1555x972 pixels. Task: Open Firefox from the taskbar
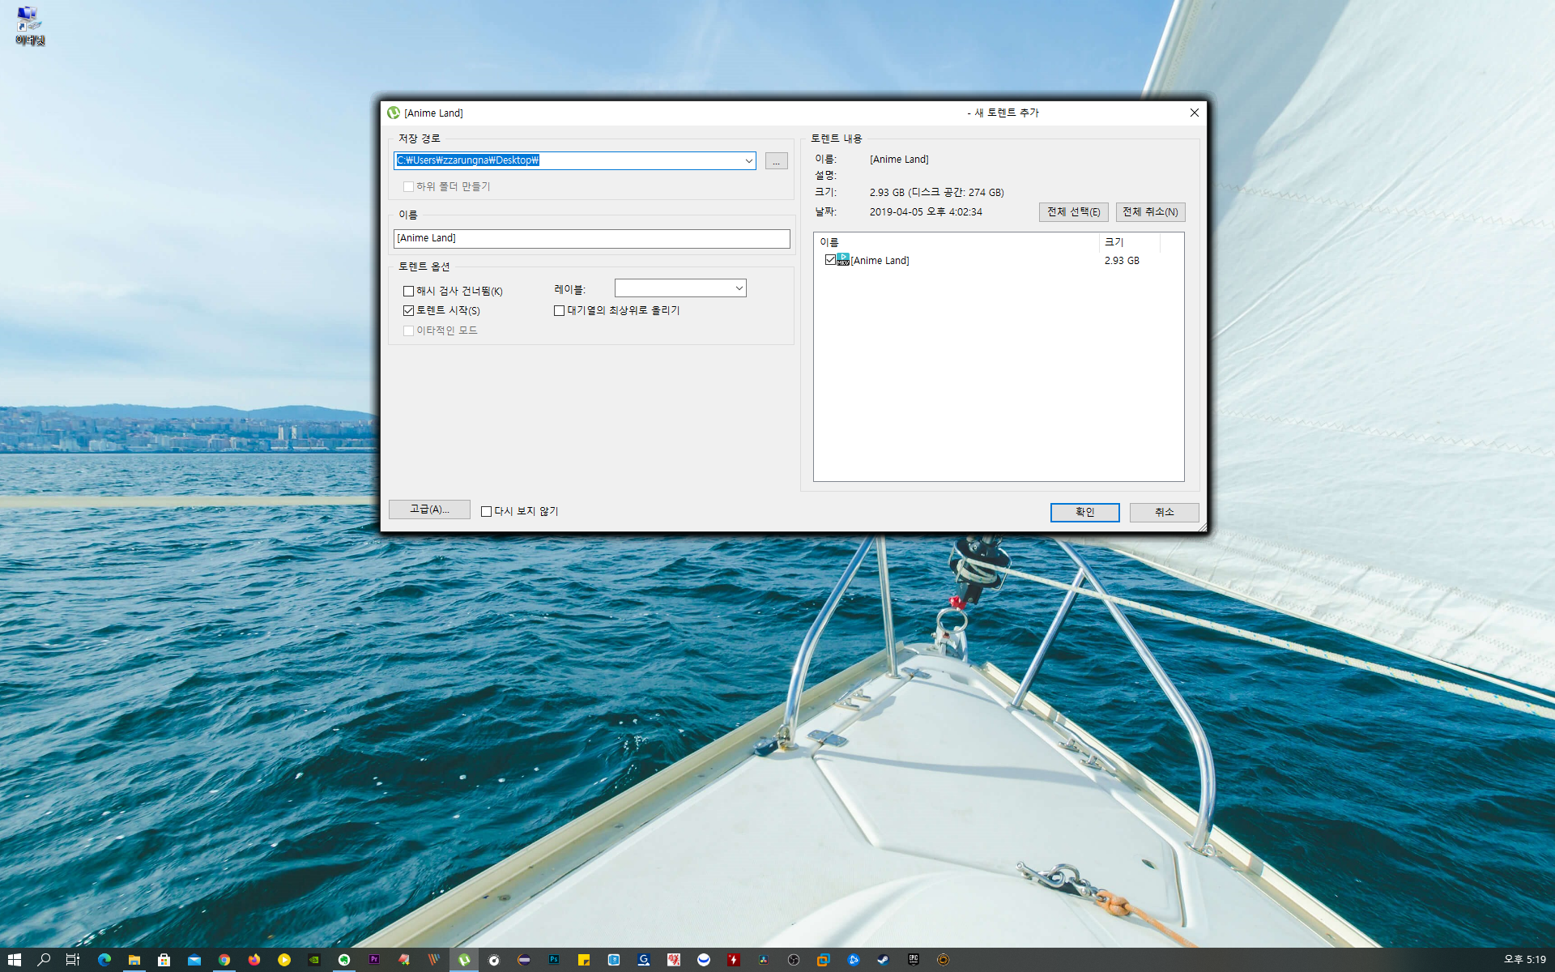254,960
